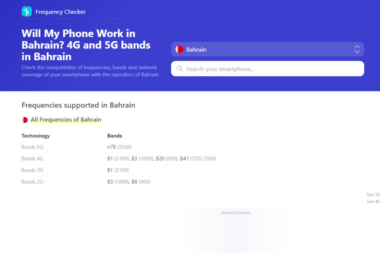Toggle the Bands 5G row selection
Viewport: 380px width, 253px height.
[x=32, y=147]
